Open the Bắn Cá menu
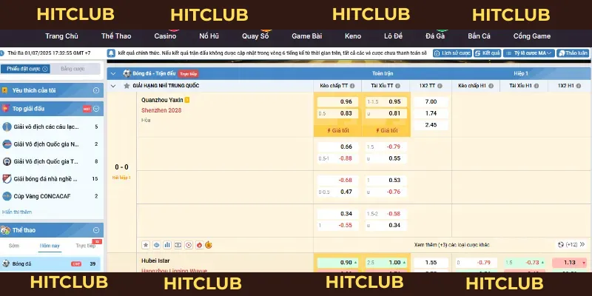 pyautogui.click(x=479, y=36)
